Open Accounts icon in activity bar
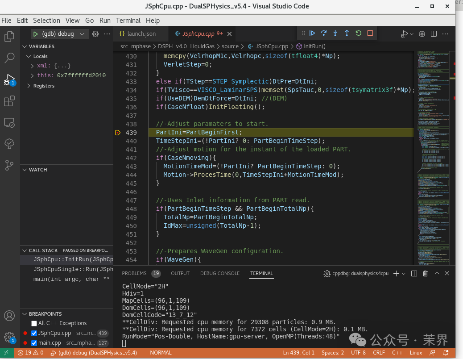This screenshot has height=359, width=463. pyautogui.click(x=9, y=316)
